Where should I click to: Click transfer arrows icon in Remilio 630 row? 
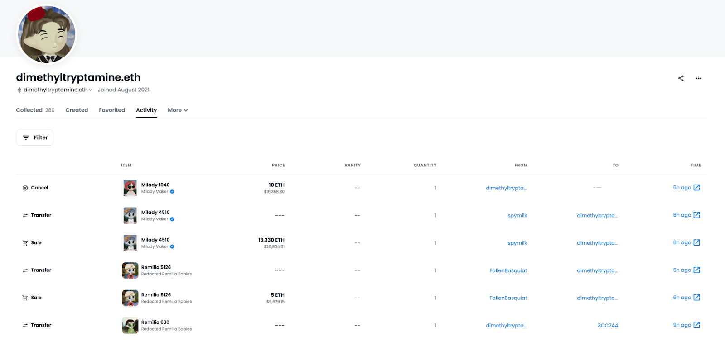25,325
